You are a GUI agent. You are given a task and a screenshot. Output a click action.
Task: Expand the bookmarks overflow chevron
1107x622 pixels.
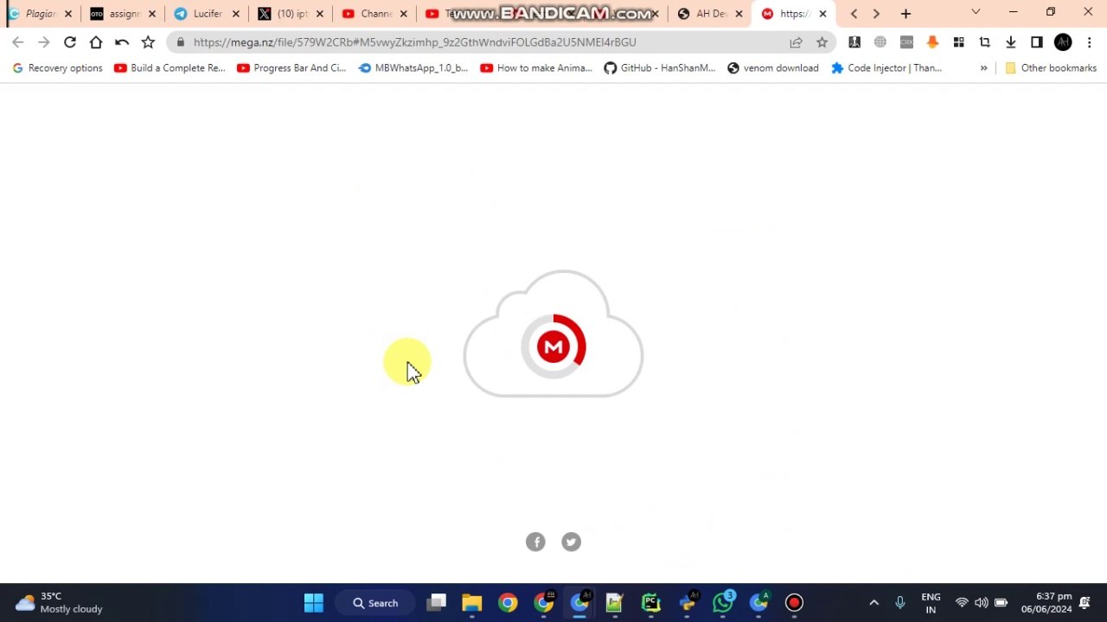(983, 68)
